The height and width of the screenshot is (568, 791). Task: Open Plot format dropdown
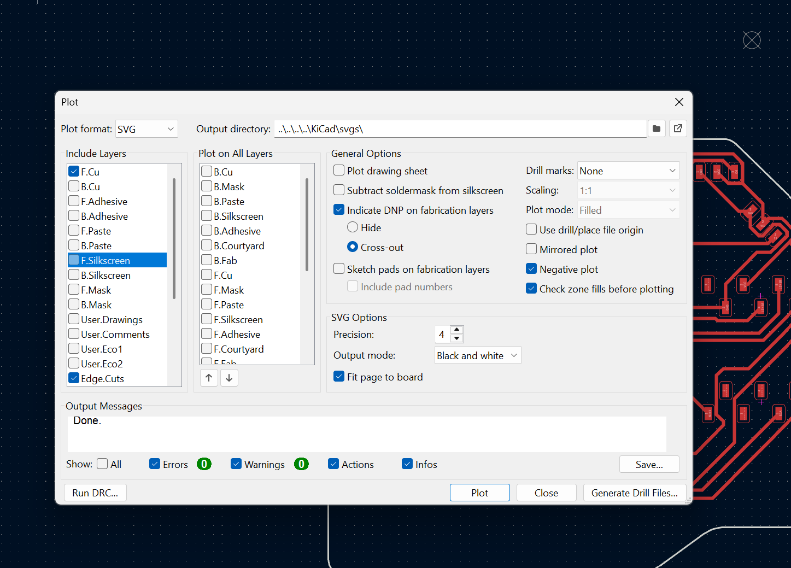pos(147,129)
